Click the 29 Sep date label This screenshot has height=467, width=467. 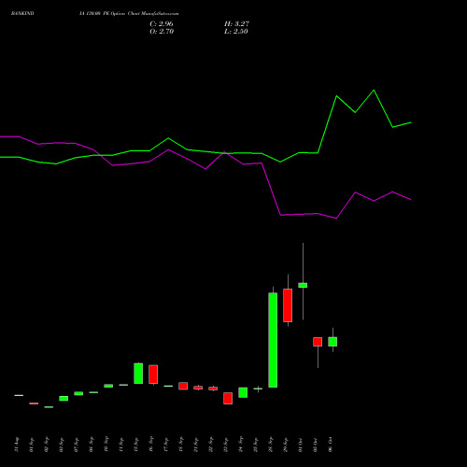[286, 445]
